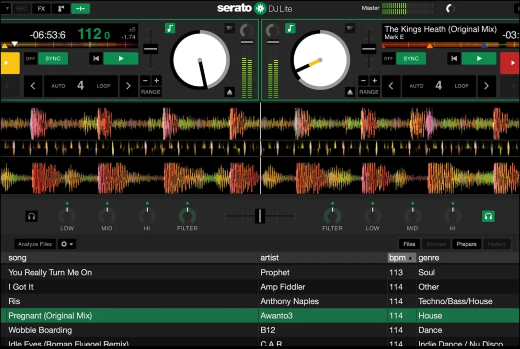Jump to track start on left deck

point(95,58)
